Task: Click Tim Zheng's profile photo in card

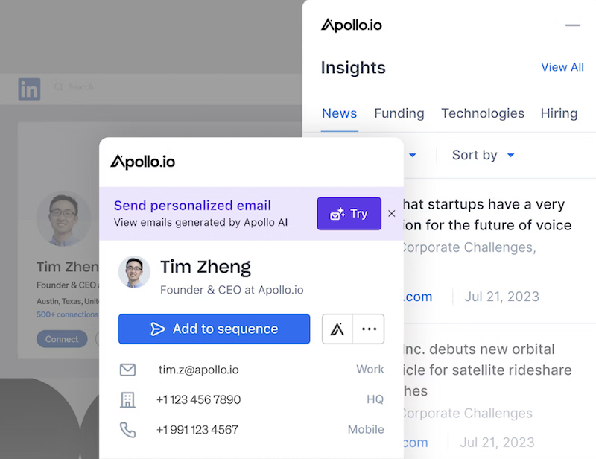Action: tap(134, 272)
